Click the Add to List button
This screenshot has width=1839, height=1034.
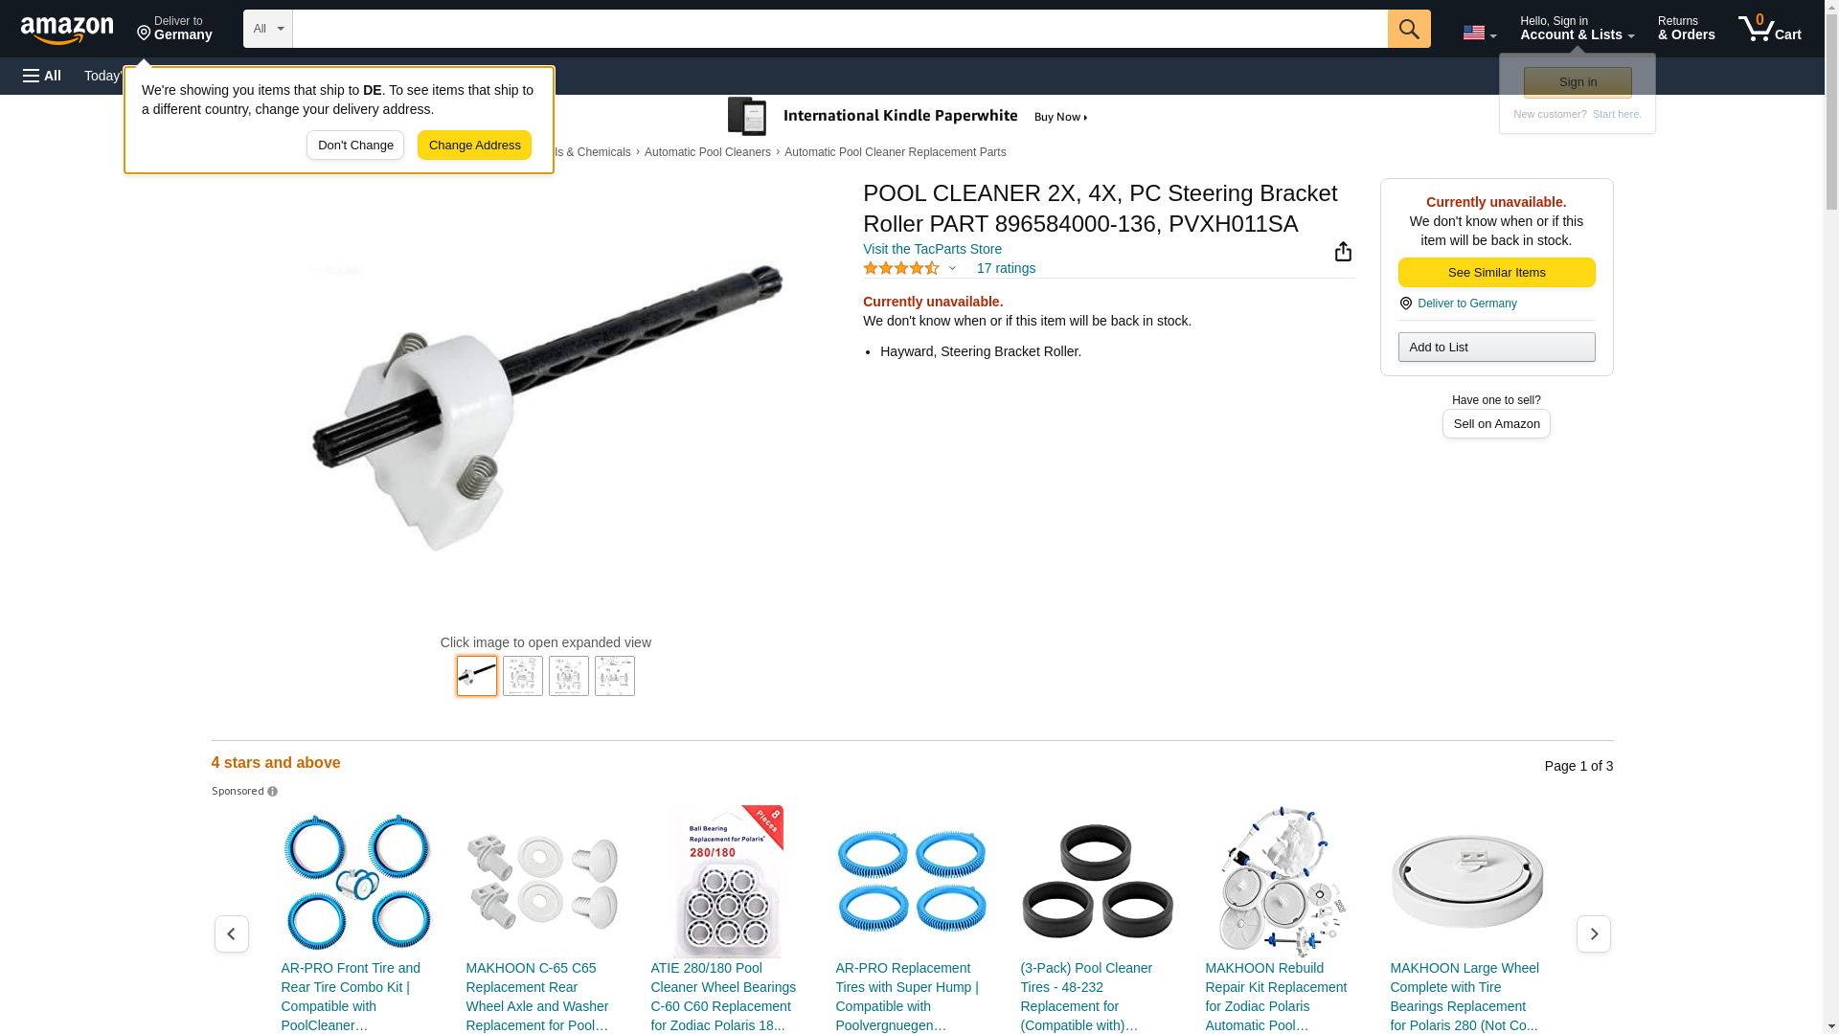(1496, 347)
